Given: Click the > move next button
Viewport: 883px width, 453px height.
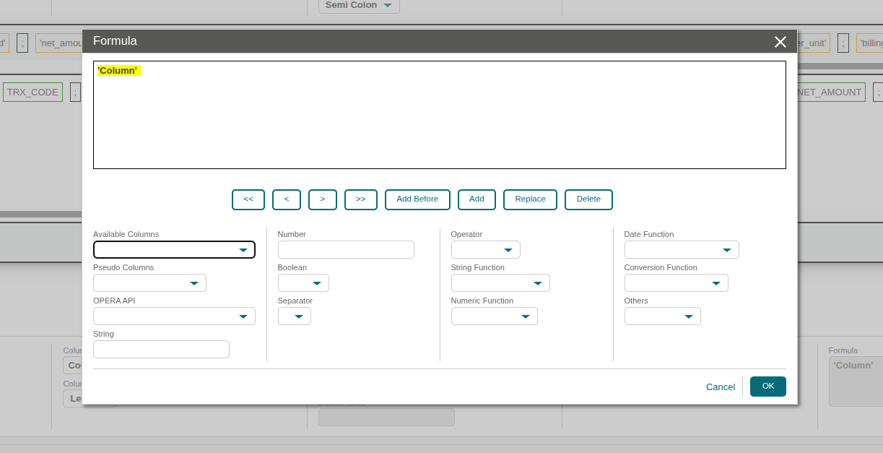Looking at the screenshot, I should (x=323, y=199).
